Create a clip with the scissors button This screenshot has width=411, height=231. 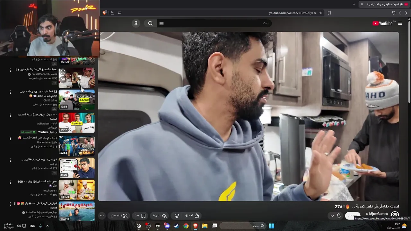(x=119, y=216)
